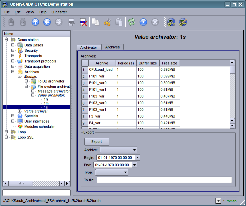Viewport: 246px width, 206px height.
Task: Click the Data acquisition chart icon
Action: point(20,66)
